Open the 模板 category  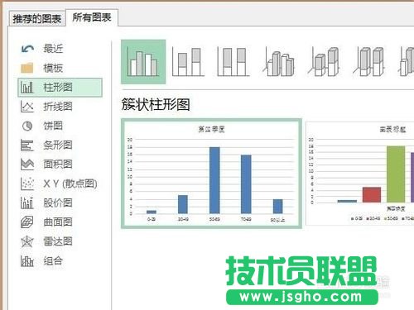click(x=53, y=68)
